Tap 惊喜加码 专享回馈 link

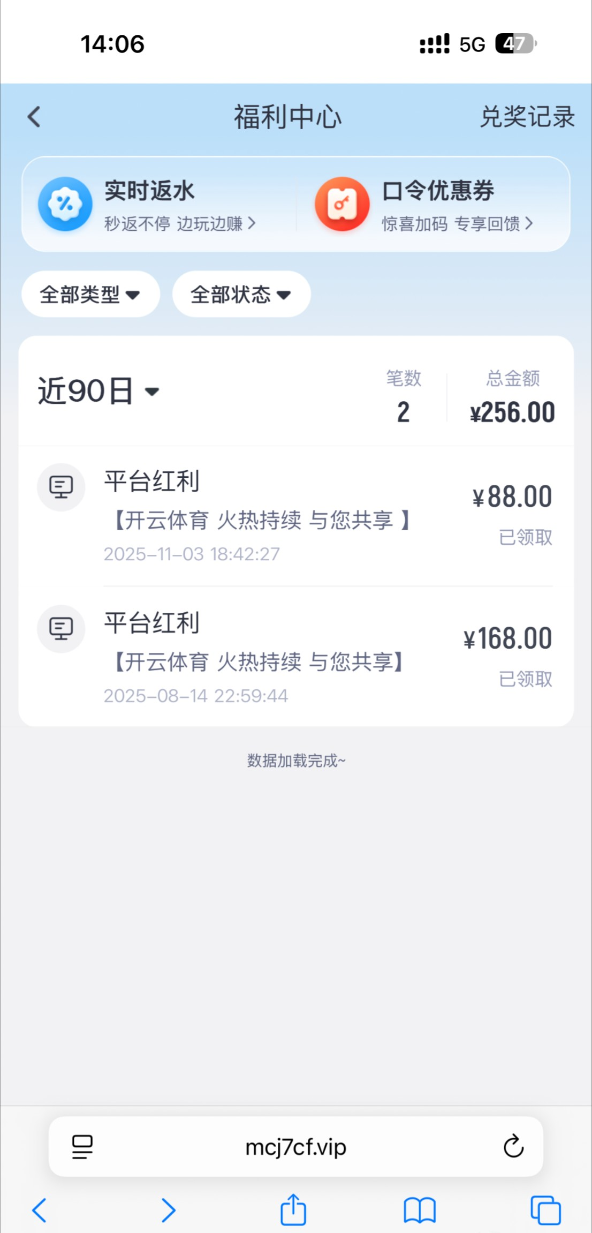[457, 223]
